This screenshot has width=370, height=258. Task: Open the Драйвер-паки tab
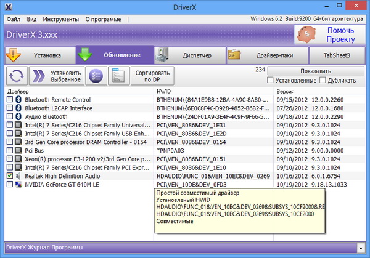point(265,55)
